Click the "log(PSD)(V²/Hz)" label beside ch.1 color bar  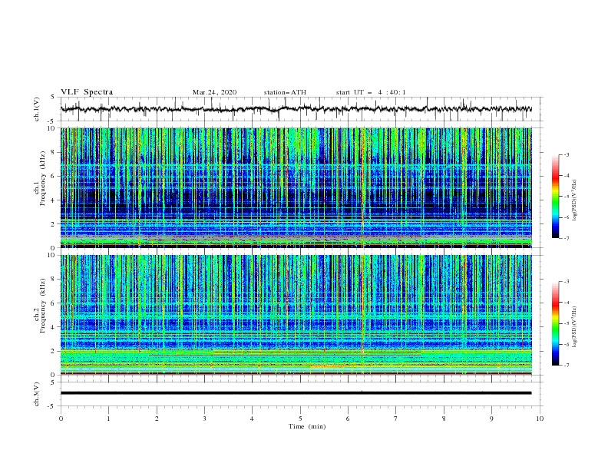pos(575,200)
